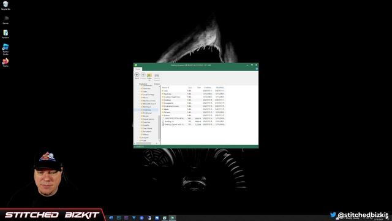Select OneDrive folder in navigation tree
392x221 pixels.
tap(147, 110)
